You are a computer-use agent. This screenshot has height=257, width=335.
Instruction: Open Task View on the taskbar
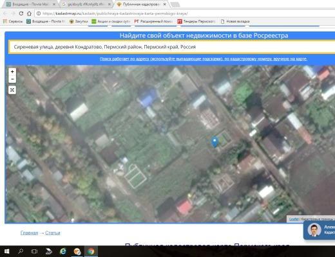point(34,251)
